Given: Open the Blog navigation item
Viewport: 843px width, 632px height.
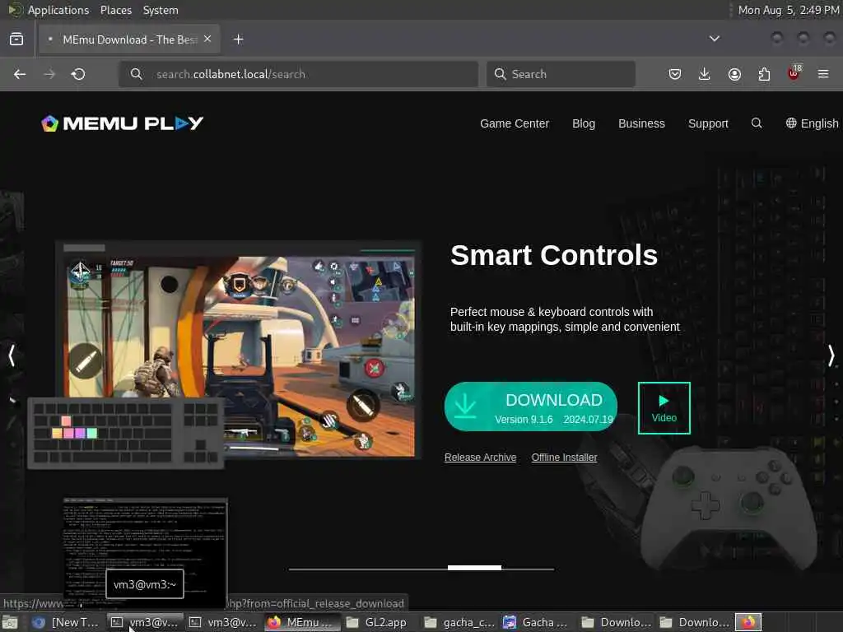Looking at the screenshot, I should [584, 123].
